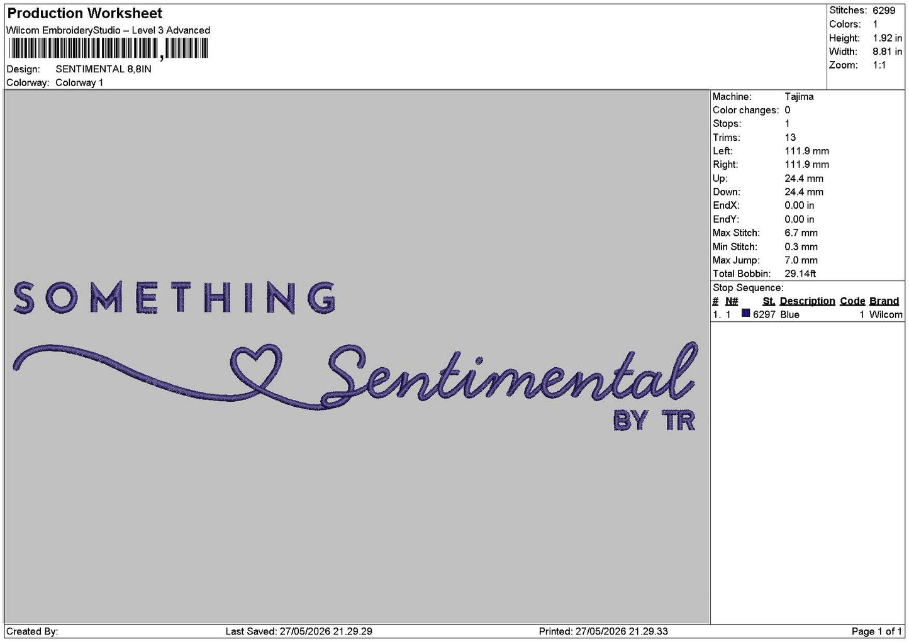The height and width of the screenshot is (642, 909).
Task: Click the Zoom value 1:1
Action: [879, 65]
